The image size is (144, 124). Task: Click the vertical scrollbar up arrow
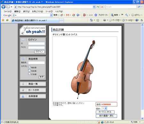coord(142,25)
